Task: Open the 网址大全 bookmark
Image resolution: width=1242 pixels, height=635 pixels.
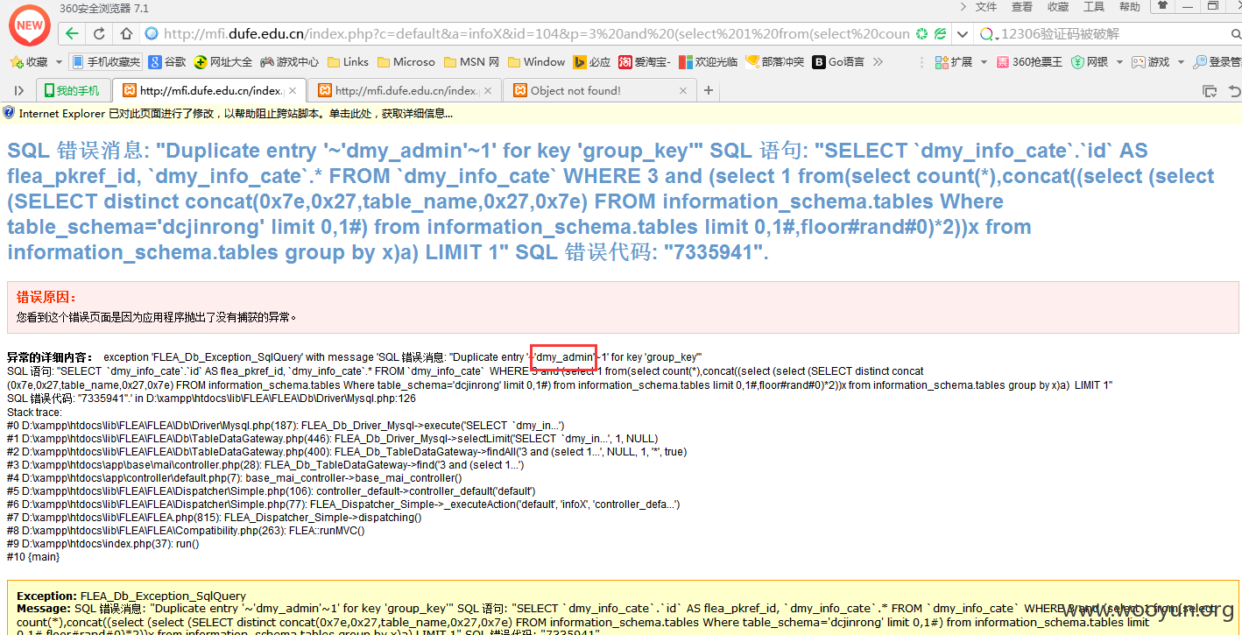Action: [223, 62]
